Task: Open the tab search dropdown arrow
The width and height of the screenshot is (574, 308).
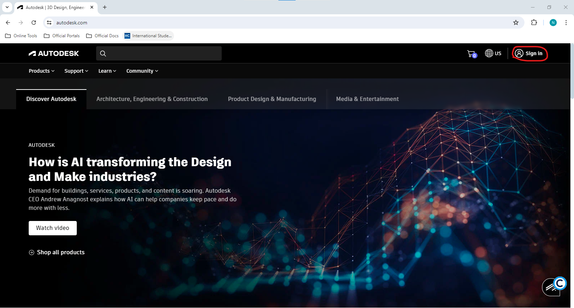Action: point(7,7)
